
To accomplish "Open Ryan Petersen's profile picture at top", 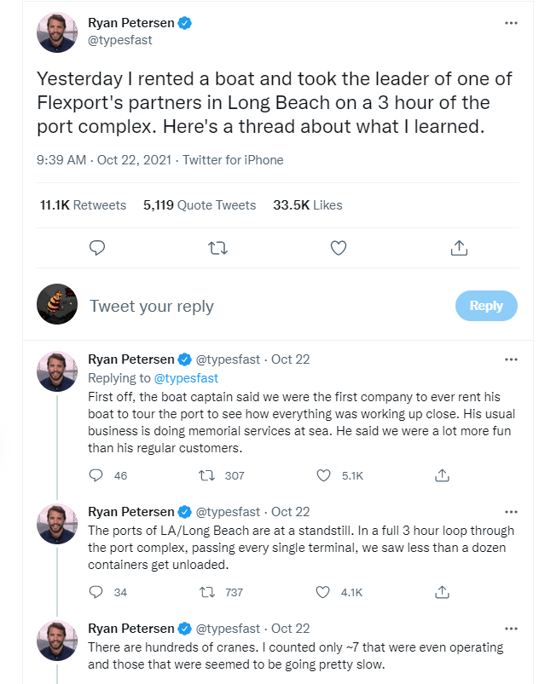I will tap(57, 32).
